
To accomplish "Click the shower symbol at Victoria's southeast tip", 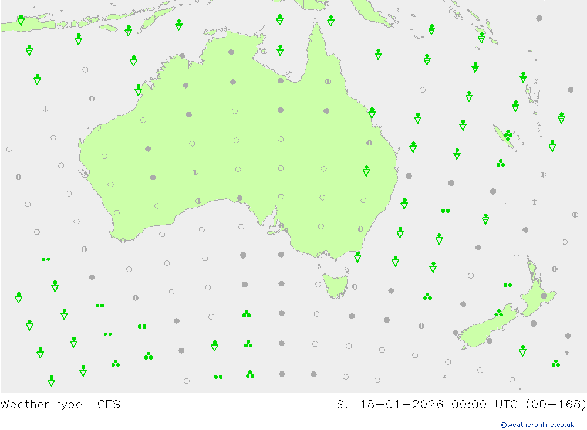I will (357, 257).
